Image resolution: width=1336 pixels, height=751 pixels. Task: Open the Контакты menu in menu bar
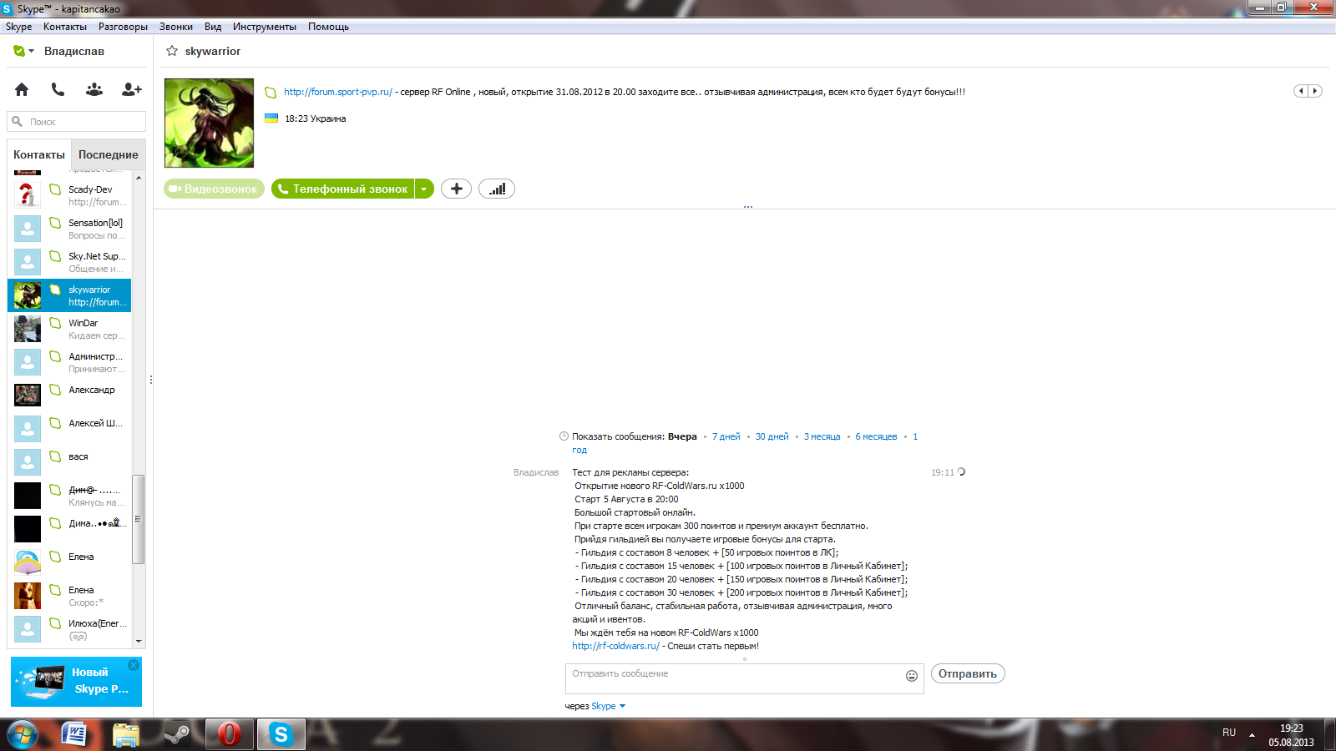coord(65,27)
